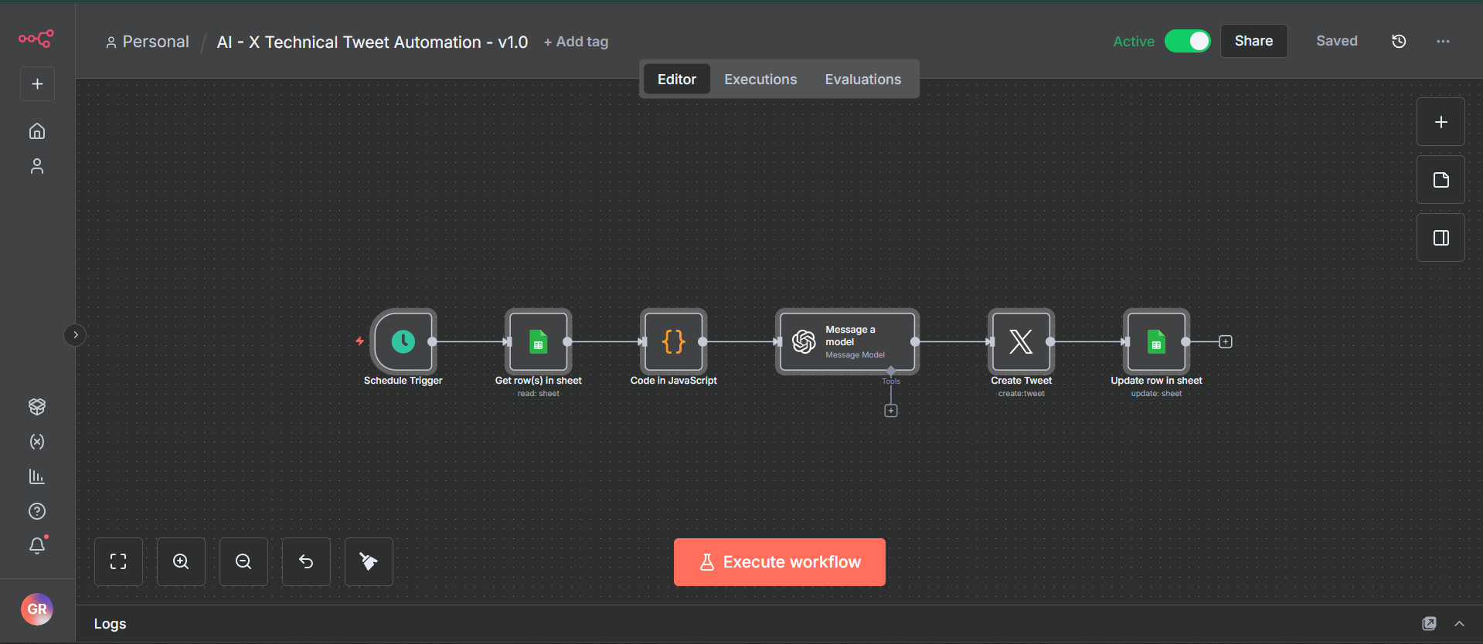
Task: Open the Personal user icon in sidebar
Action: 37,166
